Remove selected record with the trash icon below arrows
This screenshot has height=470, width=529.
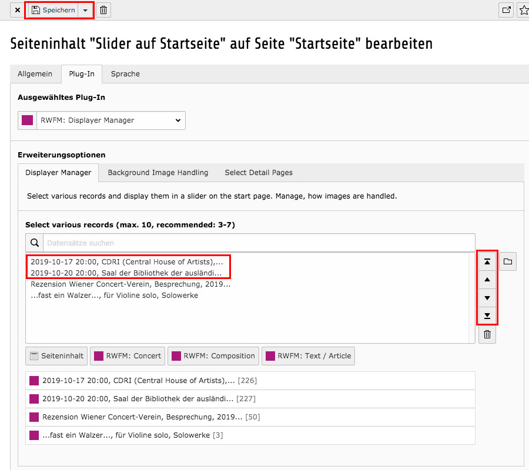click(x=487, y=334)
